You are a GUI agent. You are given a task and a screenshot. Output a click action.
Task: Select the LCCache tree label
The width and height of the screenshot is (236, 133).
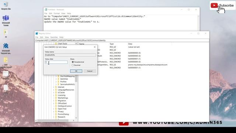(x=61, y=92)
